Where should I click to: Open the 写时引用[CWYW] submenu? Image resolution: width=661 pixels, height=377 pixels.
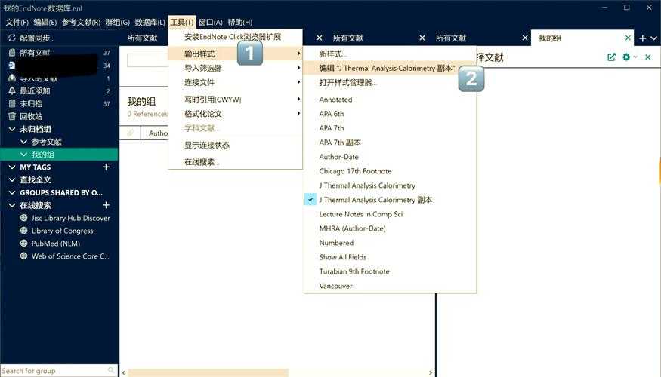[235, 100]
